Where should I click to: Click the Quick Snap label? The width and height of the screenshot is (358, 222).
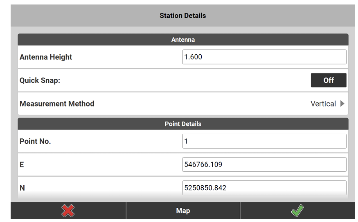40,80
